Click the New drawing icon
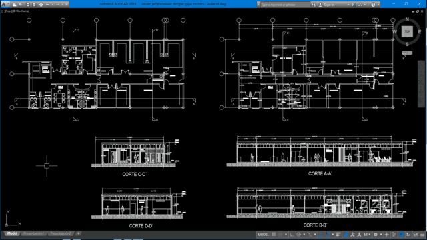The width and height of the screenshot is (427, 240). click(x=15, y=5)
